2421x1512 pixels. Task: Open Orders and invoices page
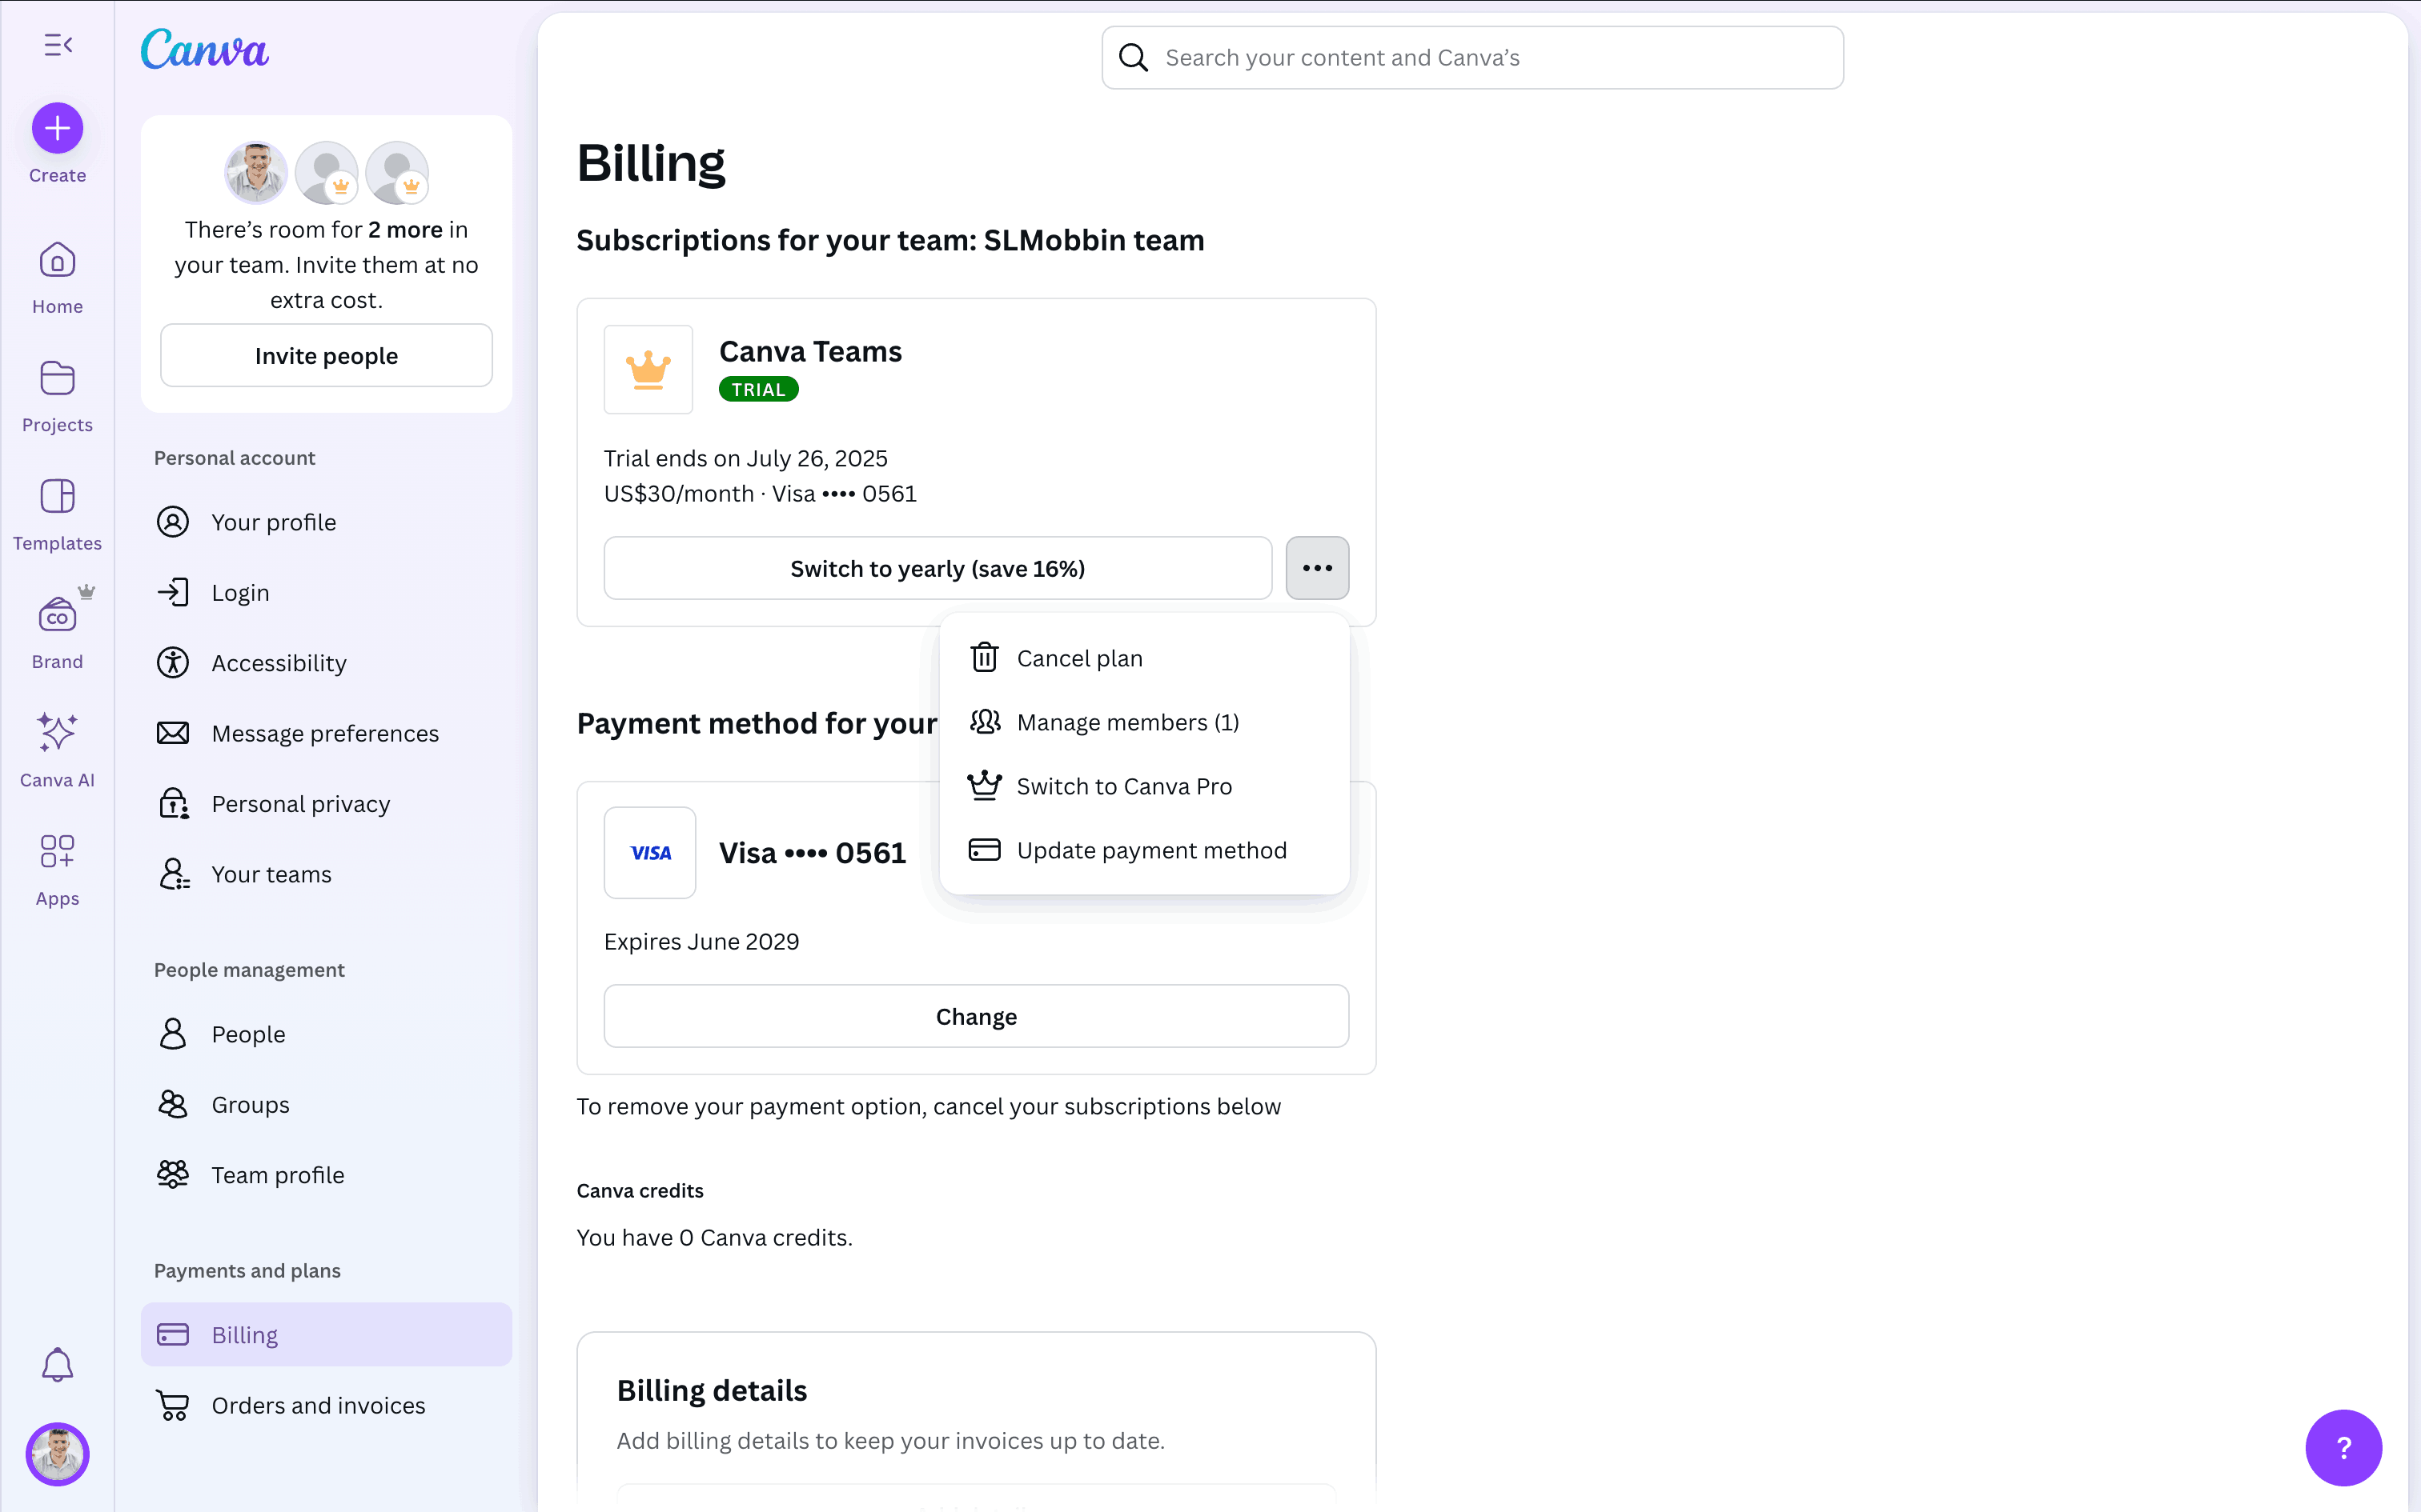click(318, 1405)
